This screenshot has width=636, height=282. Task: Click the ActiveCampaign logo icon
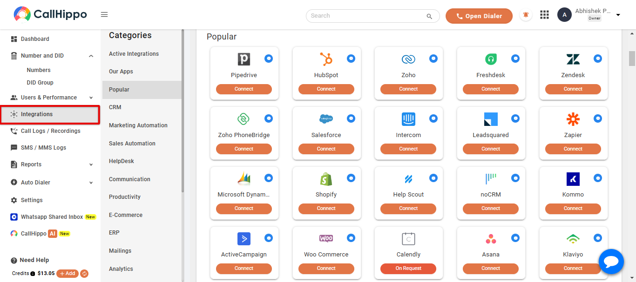pyautogui.click(x=244, y=239)
